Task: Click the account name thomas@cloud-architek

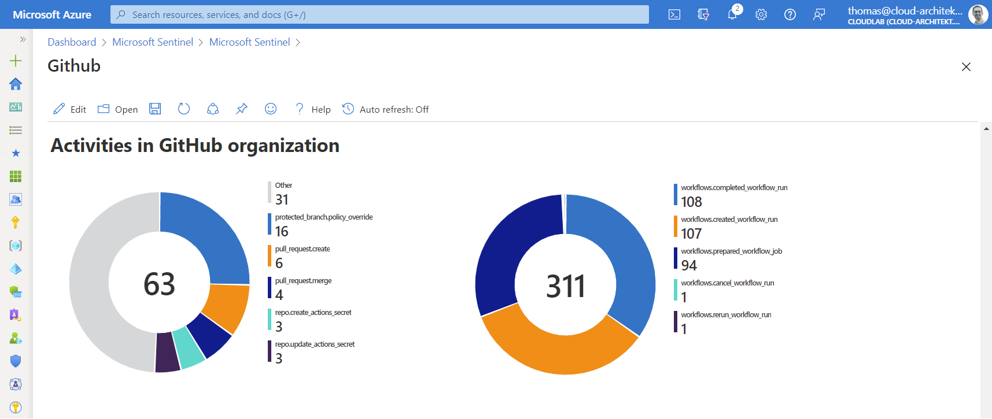Action: pos(905,10)
